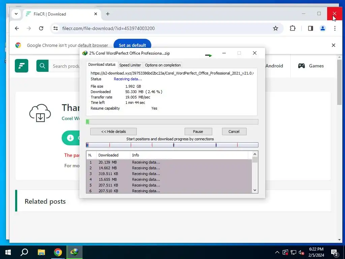Image resolution: width=345 pixels, height=259 pixels.
Task: Click the green search magnifier on FileCR
Action: point(42,66)
